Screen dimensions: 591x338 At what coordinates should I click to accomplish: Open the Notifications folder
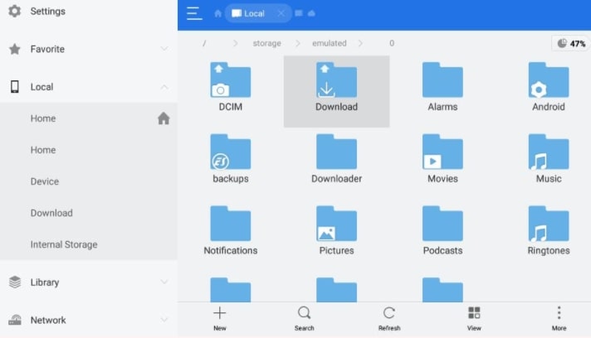coord(230,231)
